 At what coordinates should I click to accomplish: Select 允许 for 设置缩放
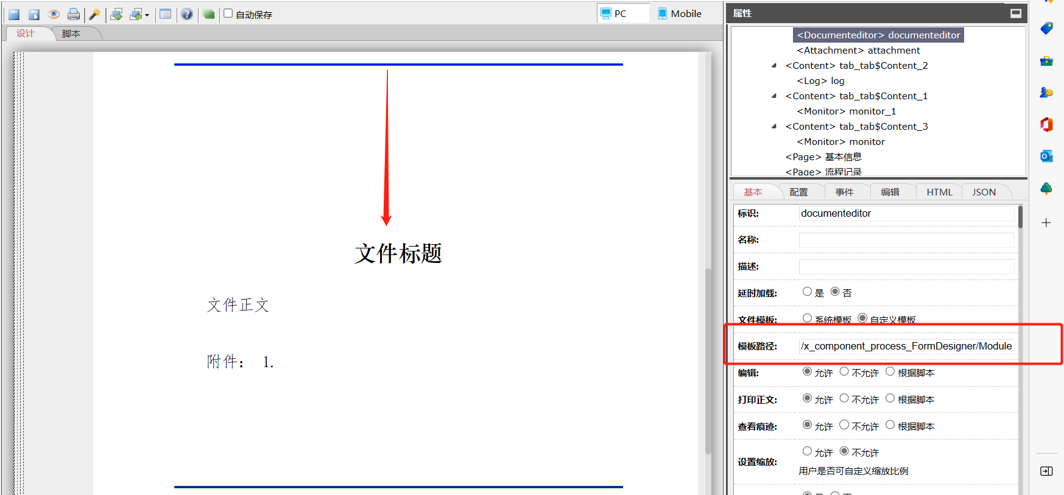pyautogui.click(x=807, y=451)
